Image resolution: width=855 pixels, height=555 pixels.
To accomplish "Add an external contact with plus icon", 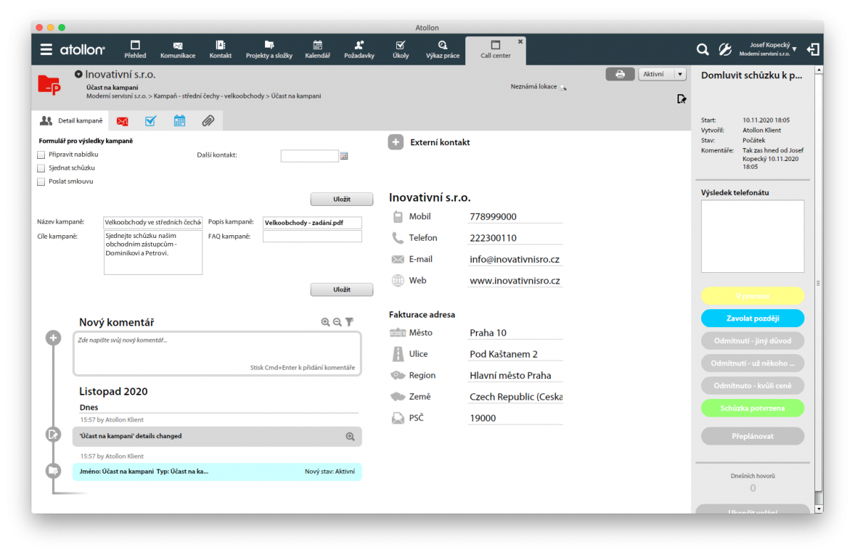I will pos(395,142).
